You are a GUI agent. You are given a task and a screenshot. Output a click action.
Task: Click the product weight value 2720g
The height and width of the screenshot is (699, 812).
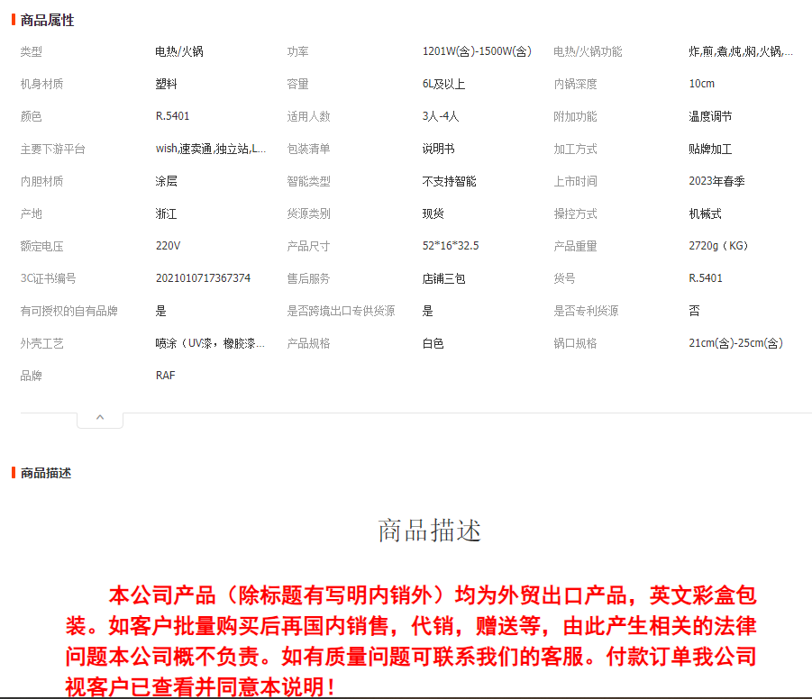tap(718, 246)
